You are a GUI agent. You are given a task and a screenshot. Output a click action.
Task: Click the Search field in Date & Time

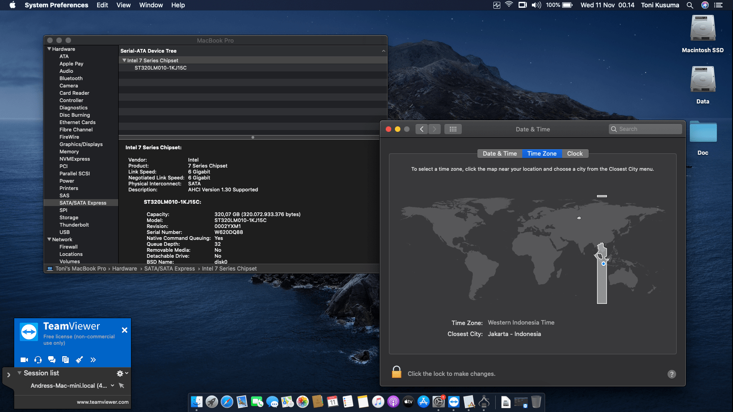pyautogui.click(x=645, y=129)
